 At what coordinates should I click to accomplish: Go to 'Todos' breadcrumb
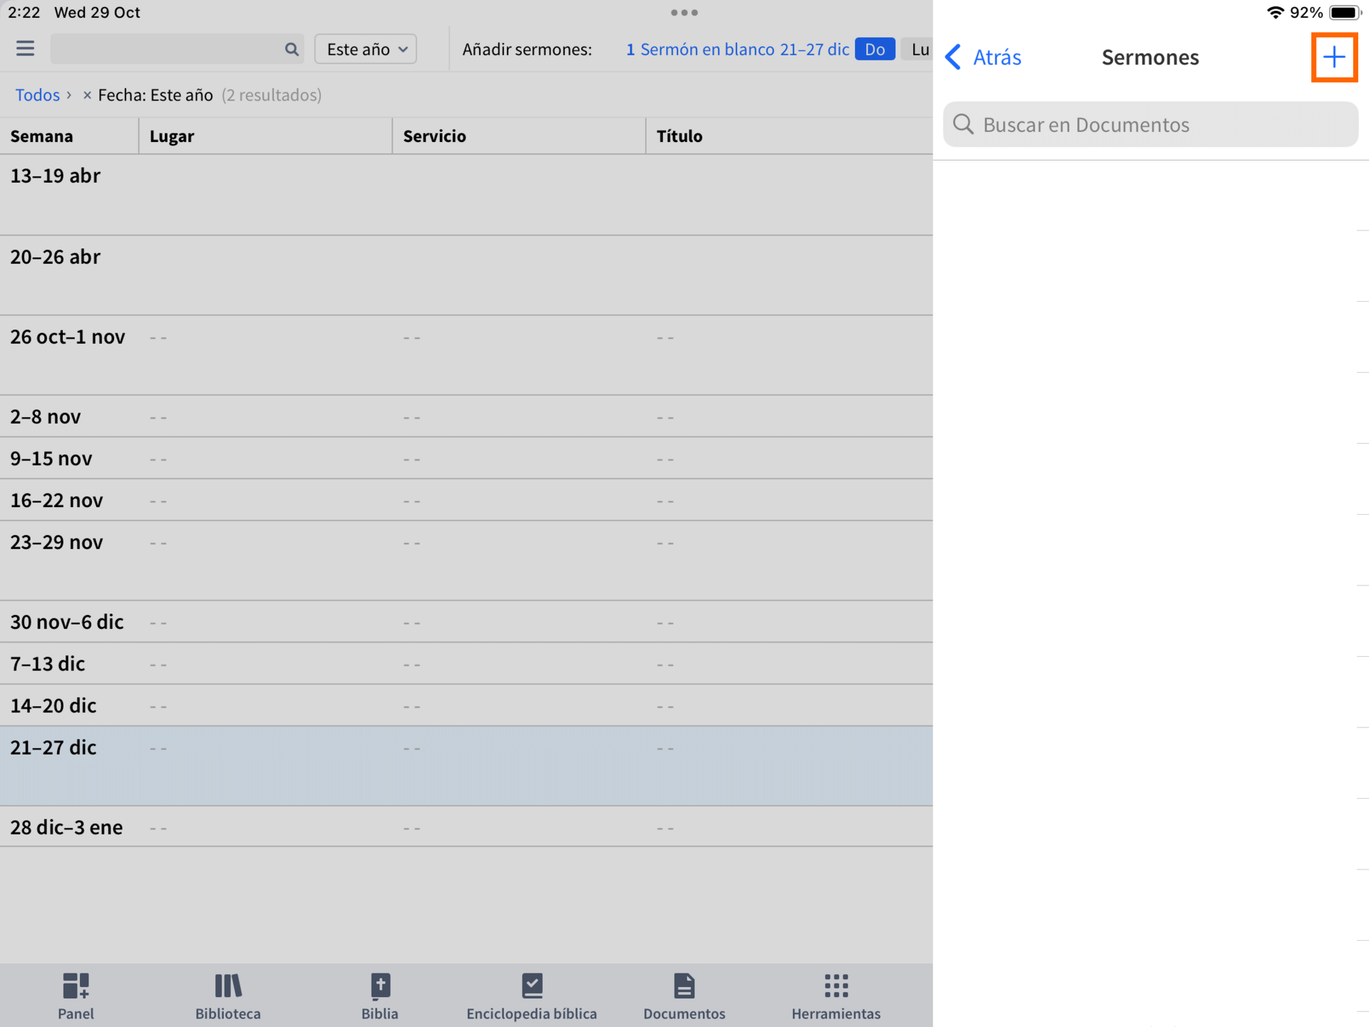point(38,95)
